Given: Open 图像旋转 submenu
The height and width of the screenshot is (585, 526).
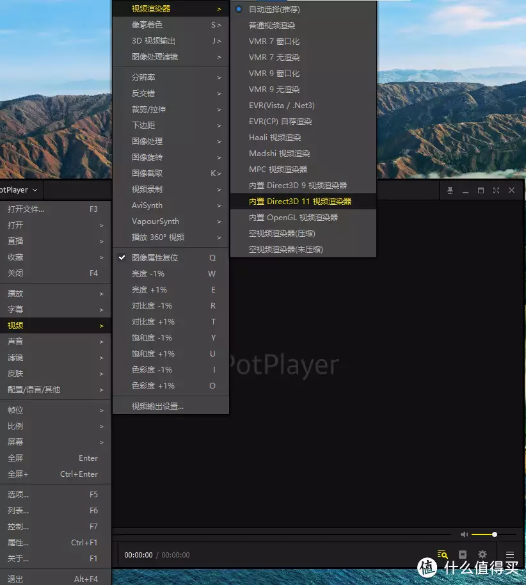Looking at the screenshot, I should 171,157.
